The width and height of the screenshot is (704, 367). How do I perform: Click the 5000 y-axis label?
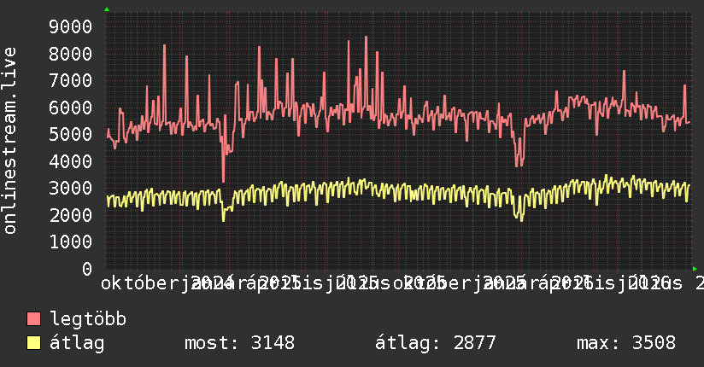pos(71,134)
